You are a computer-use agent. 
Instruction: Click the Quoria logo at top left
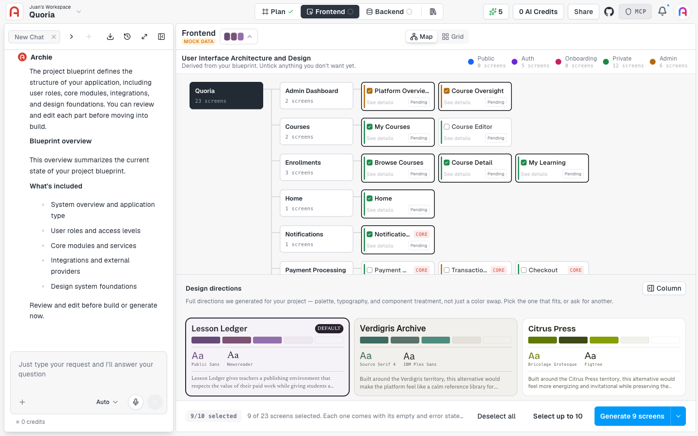tap(15, 12)
